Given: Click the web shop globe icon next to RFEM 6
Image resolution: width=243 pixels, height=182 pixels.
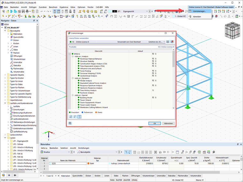Looking at the screenshot, I should click(153, 54).
